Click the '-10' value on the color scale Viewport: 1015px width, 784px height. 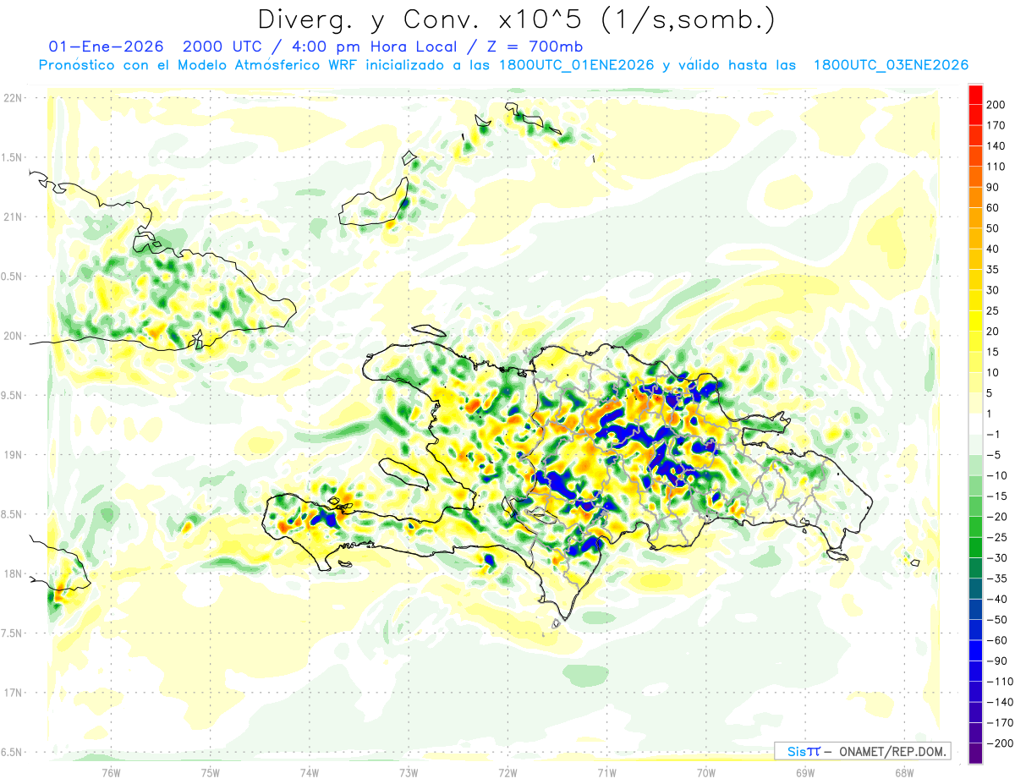point(996,475)
